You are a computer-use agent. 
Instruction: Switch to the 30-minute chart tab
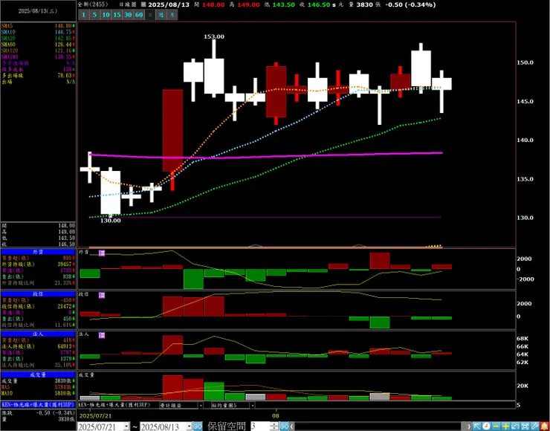pos(128,15)
